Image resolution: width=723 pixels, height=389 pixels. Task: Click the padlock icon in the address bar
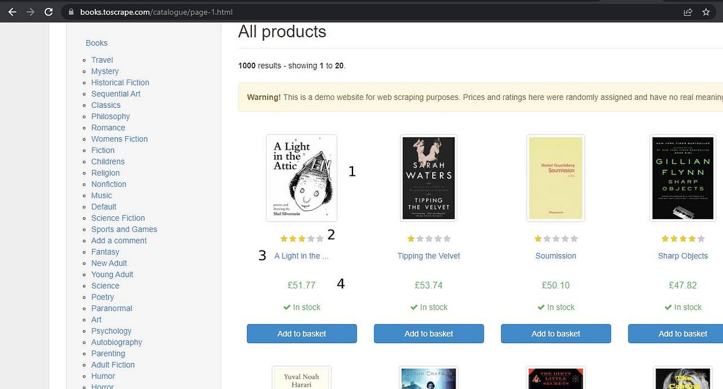pyautogui.click(x=70, y=11)
